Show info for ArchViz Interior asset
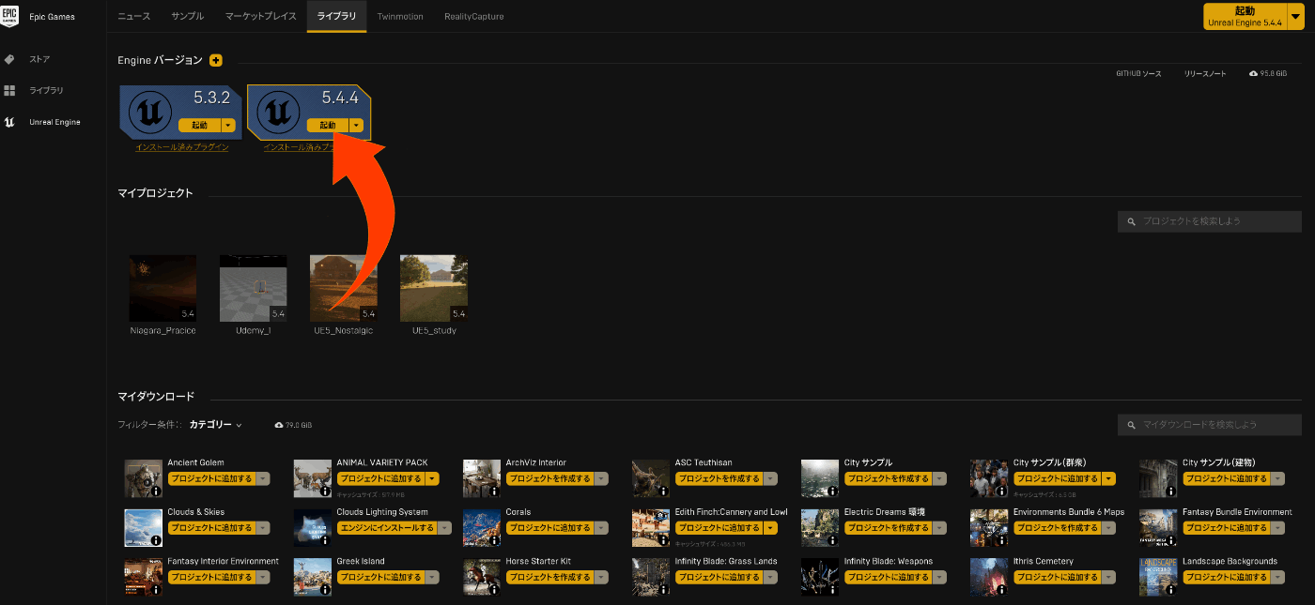This screenshot has width=1315, height=605. [494, 491]
